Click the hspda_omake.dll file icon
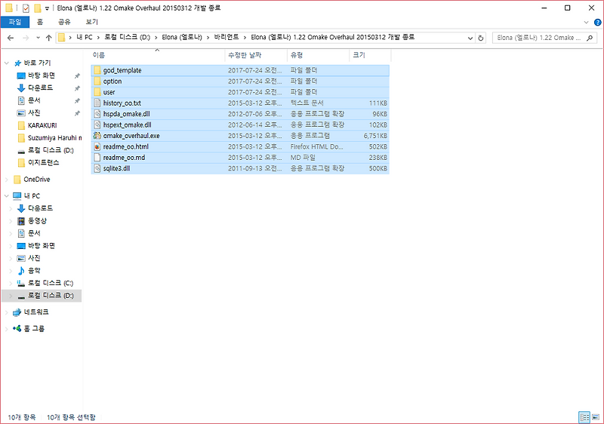The image size is (604, 424). (x=97, y=114)
